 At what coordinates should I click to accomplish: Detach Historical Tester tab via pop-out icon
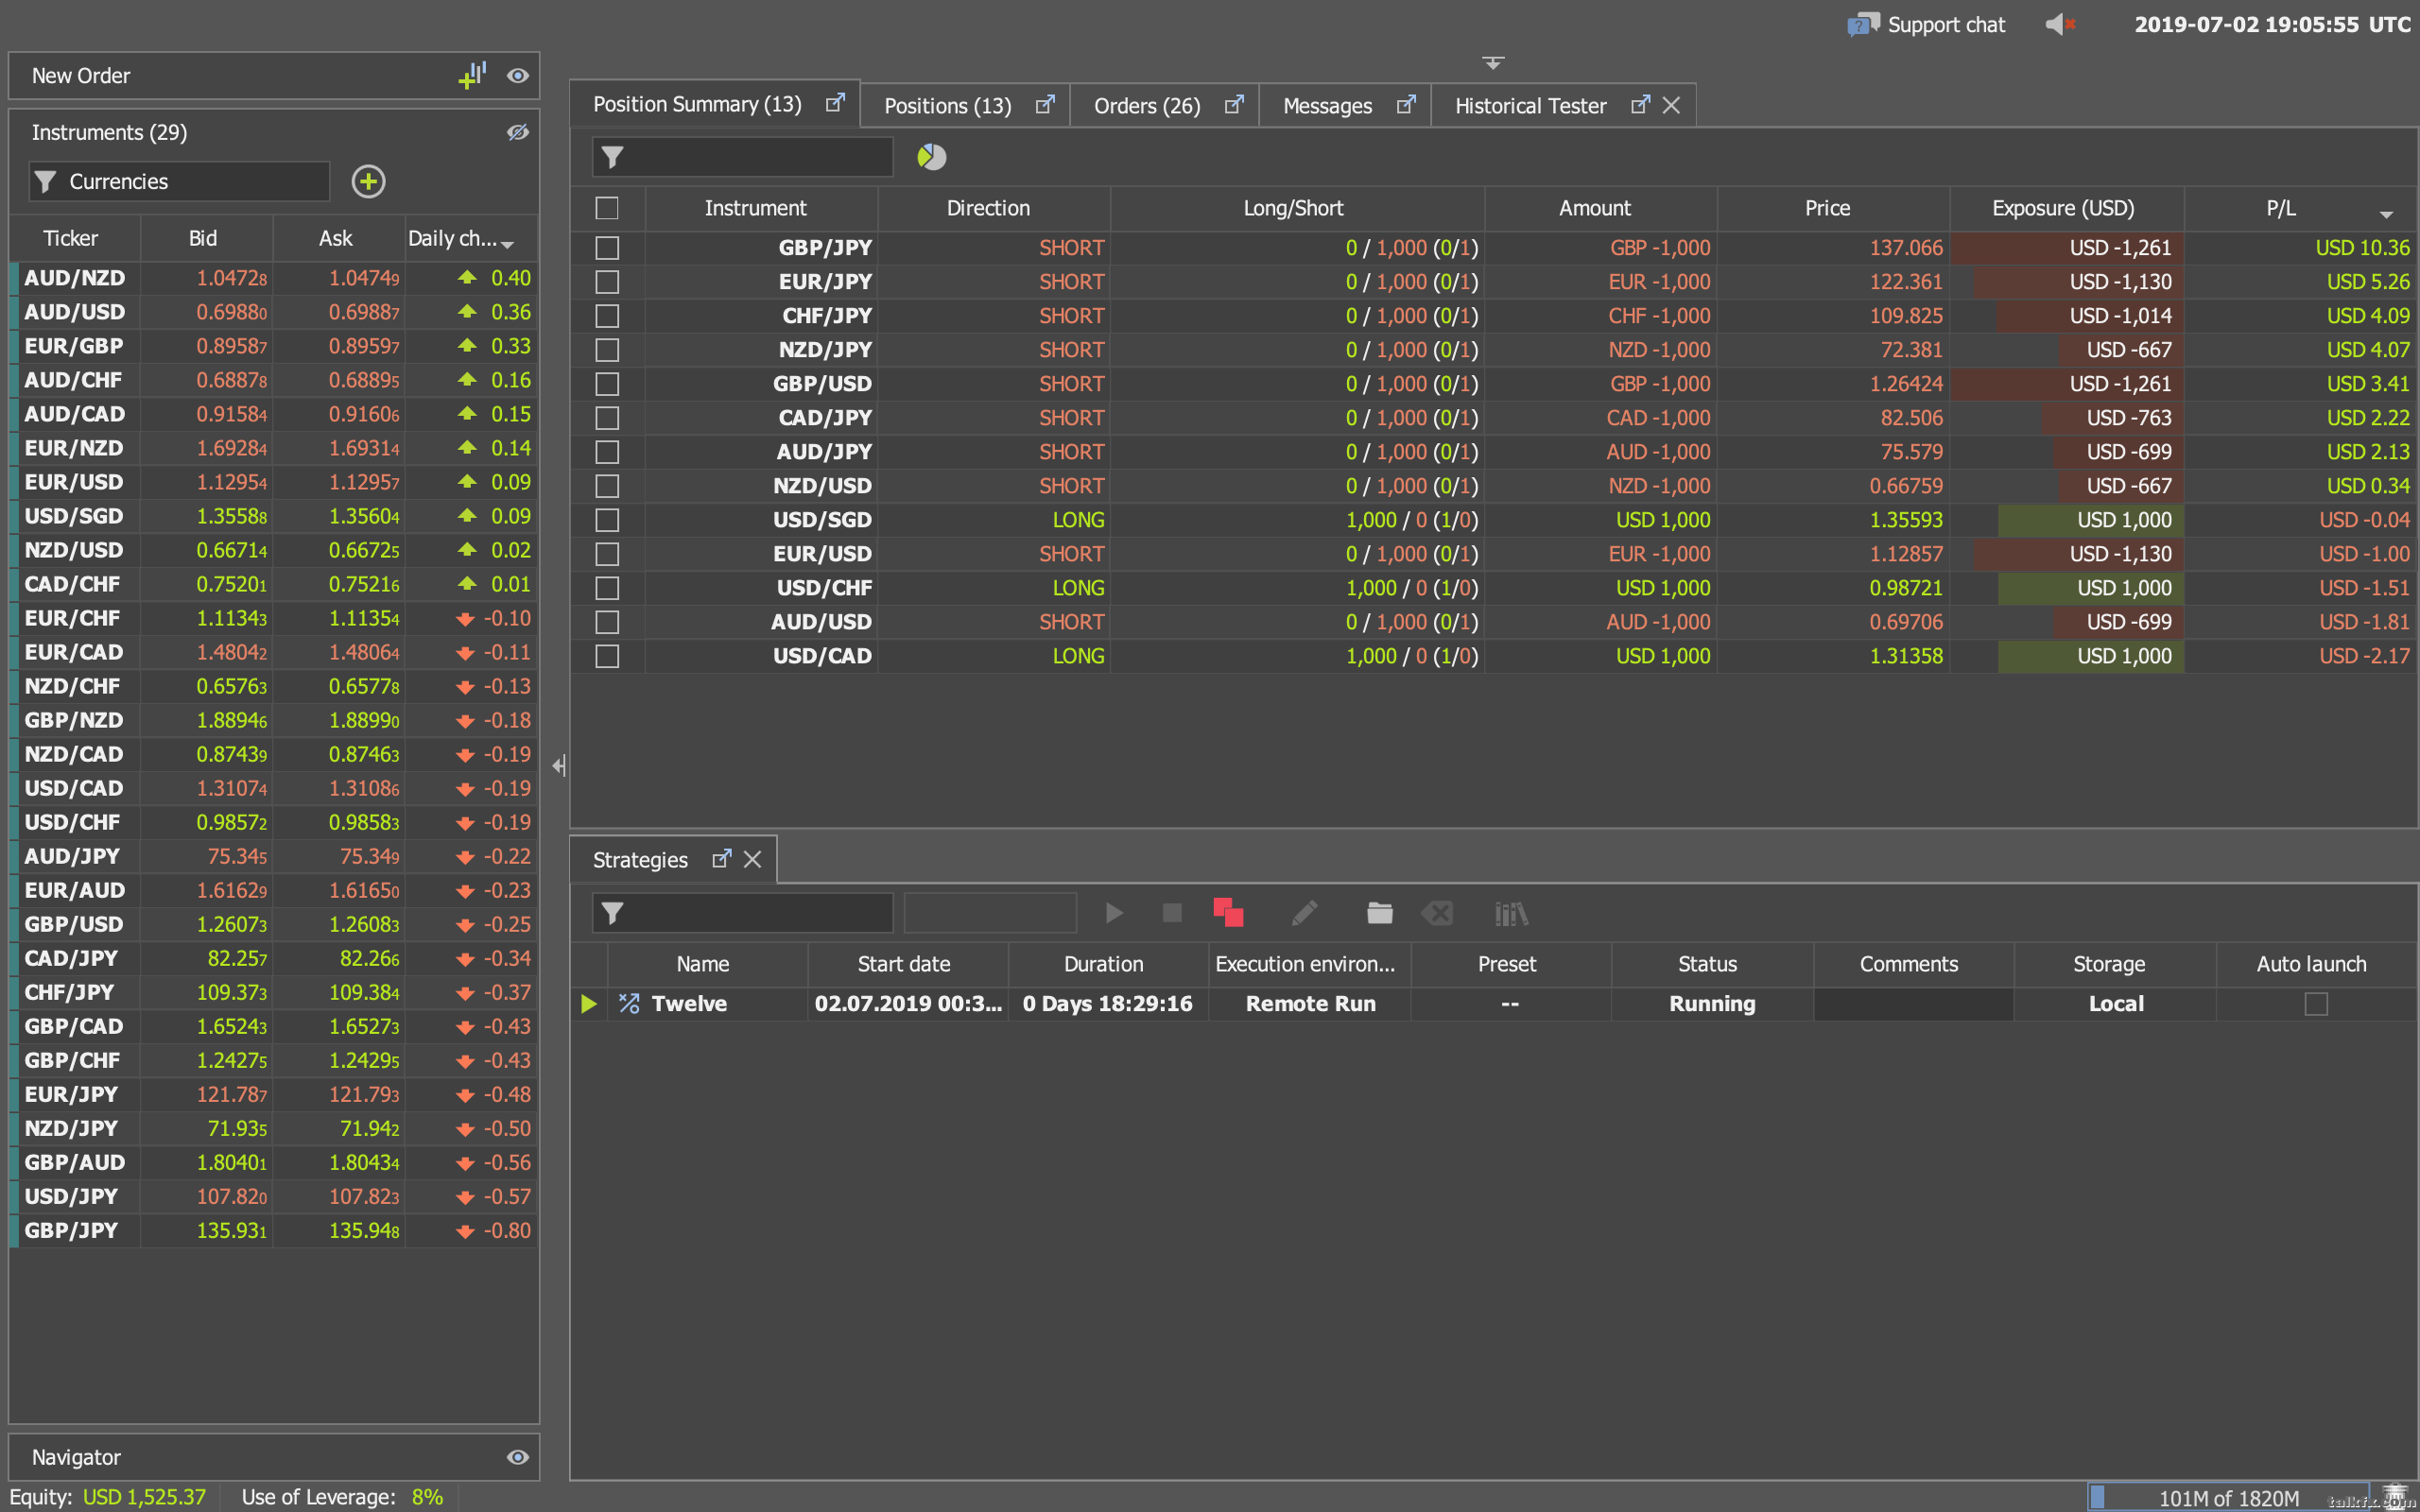(1640, 105)
